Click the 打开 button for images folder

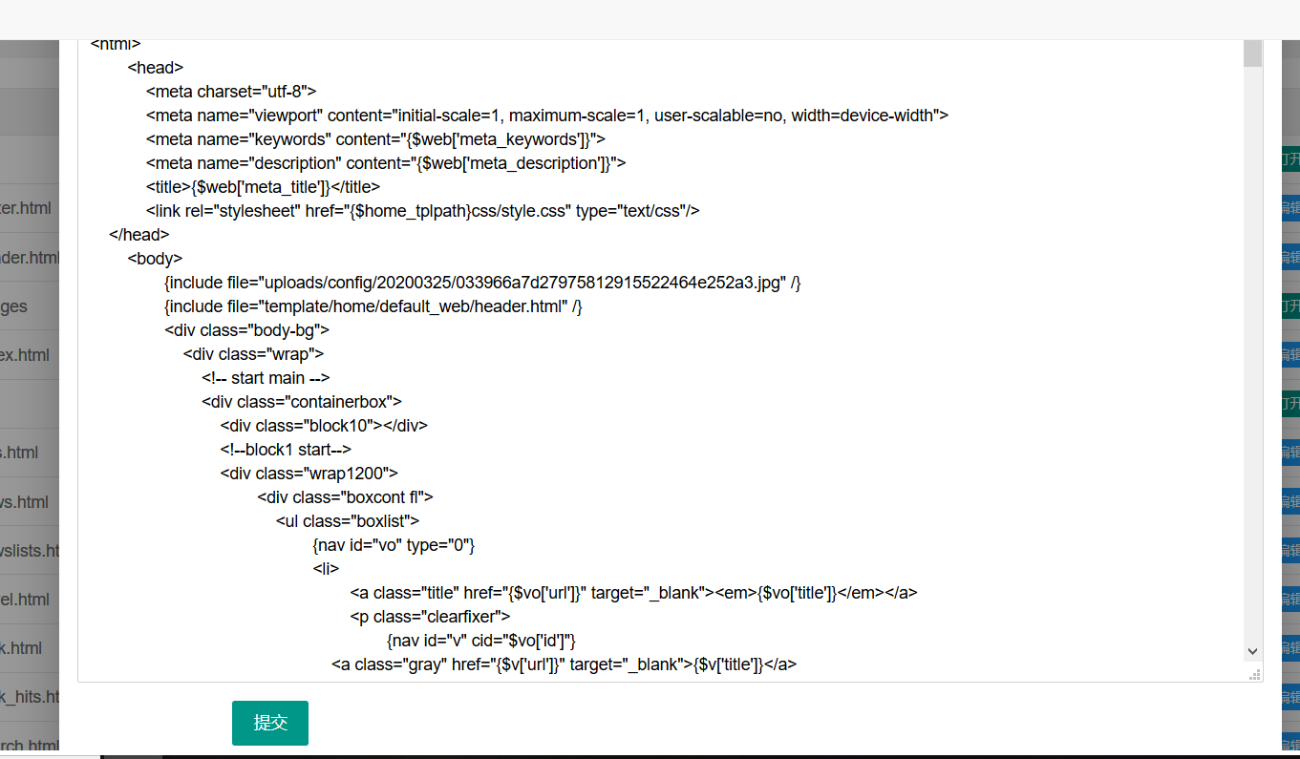1289,306
